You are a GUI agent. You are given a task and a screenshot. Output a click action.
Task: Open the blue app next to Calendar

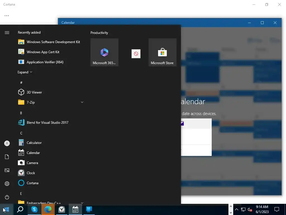pyautogui.click(x=89, y=209)
